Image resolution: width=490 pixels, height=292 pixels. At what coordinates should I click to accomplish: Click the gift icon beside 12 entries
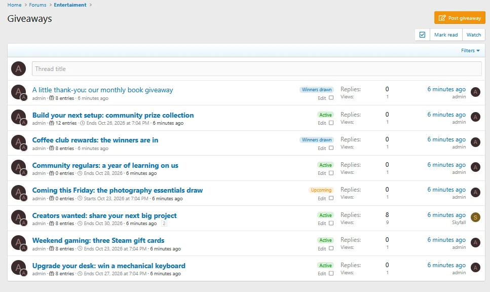[52, 123]
